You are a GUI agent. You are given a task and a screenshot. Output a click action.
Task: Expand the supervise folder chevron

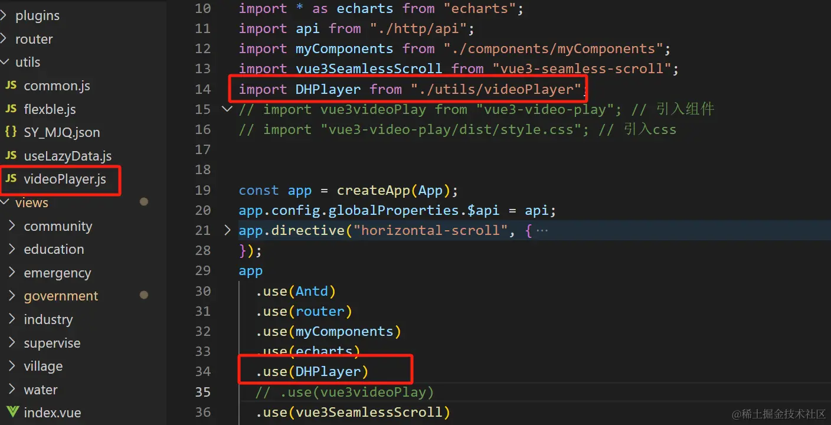point(12,343)
